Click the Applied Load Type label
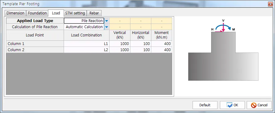 tap(35, 21)
